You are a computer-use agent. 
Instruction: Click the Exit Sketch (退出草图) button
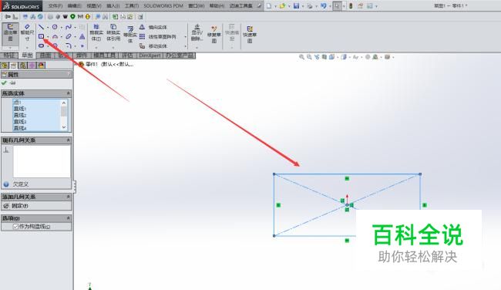tap(10, 34)
